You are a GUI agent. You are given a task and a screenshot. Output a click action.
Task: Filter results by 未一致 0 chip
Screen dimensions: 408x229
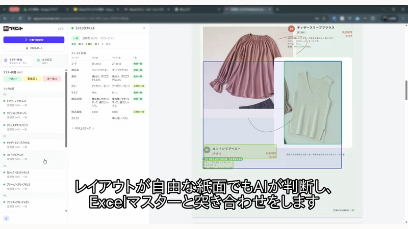click(52, 79)
